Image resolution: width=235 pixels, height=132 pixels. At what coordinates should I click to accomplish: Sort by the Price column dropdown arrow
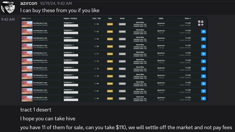[190, 18]
